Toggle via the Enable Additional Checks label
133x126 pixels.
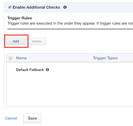(36, 7)
